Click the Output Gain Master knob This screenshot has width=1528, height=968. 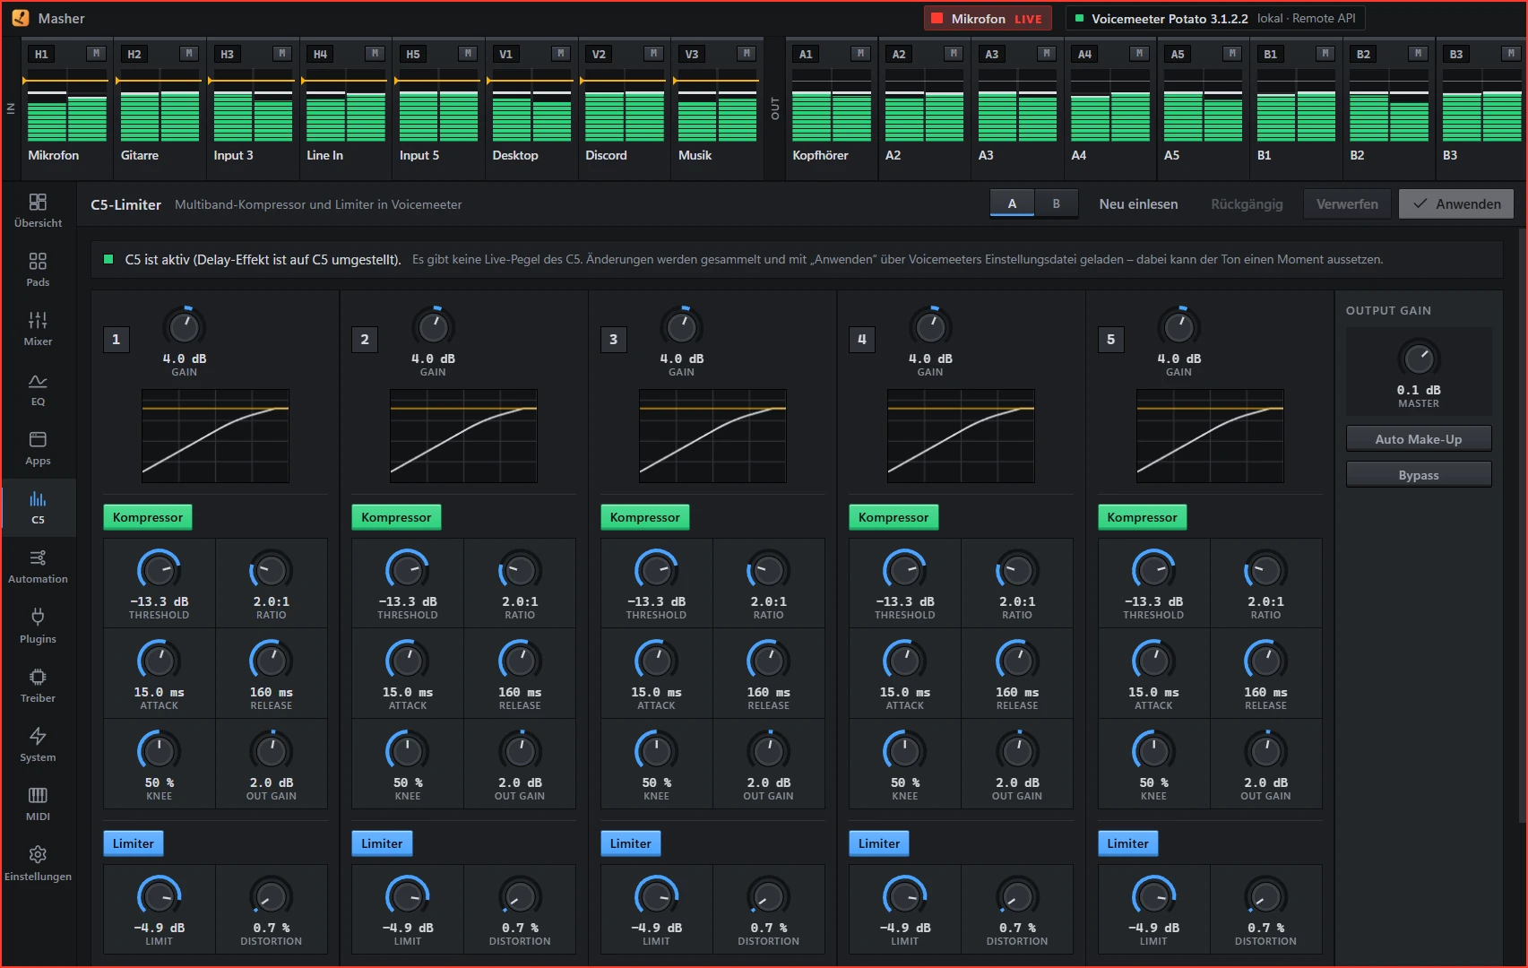click(x=1419, y=359)
